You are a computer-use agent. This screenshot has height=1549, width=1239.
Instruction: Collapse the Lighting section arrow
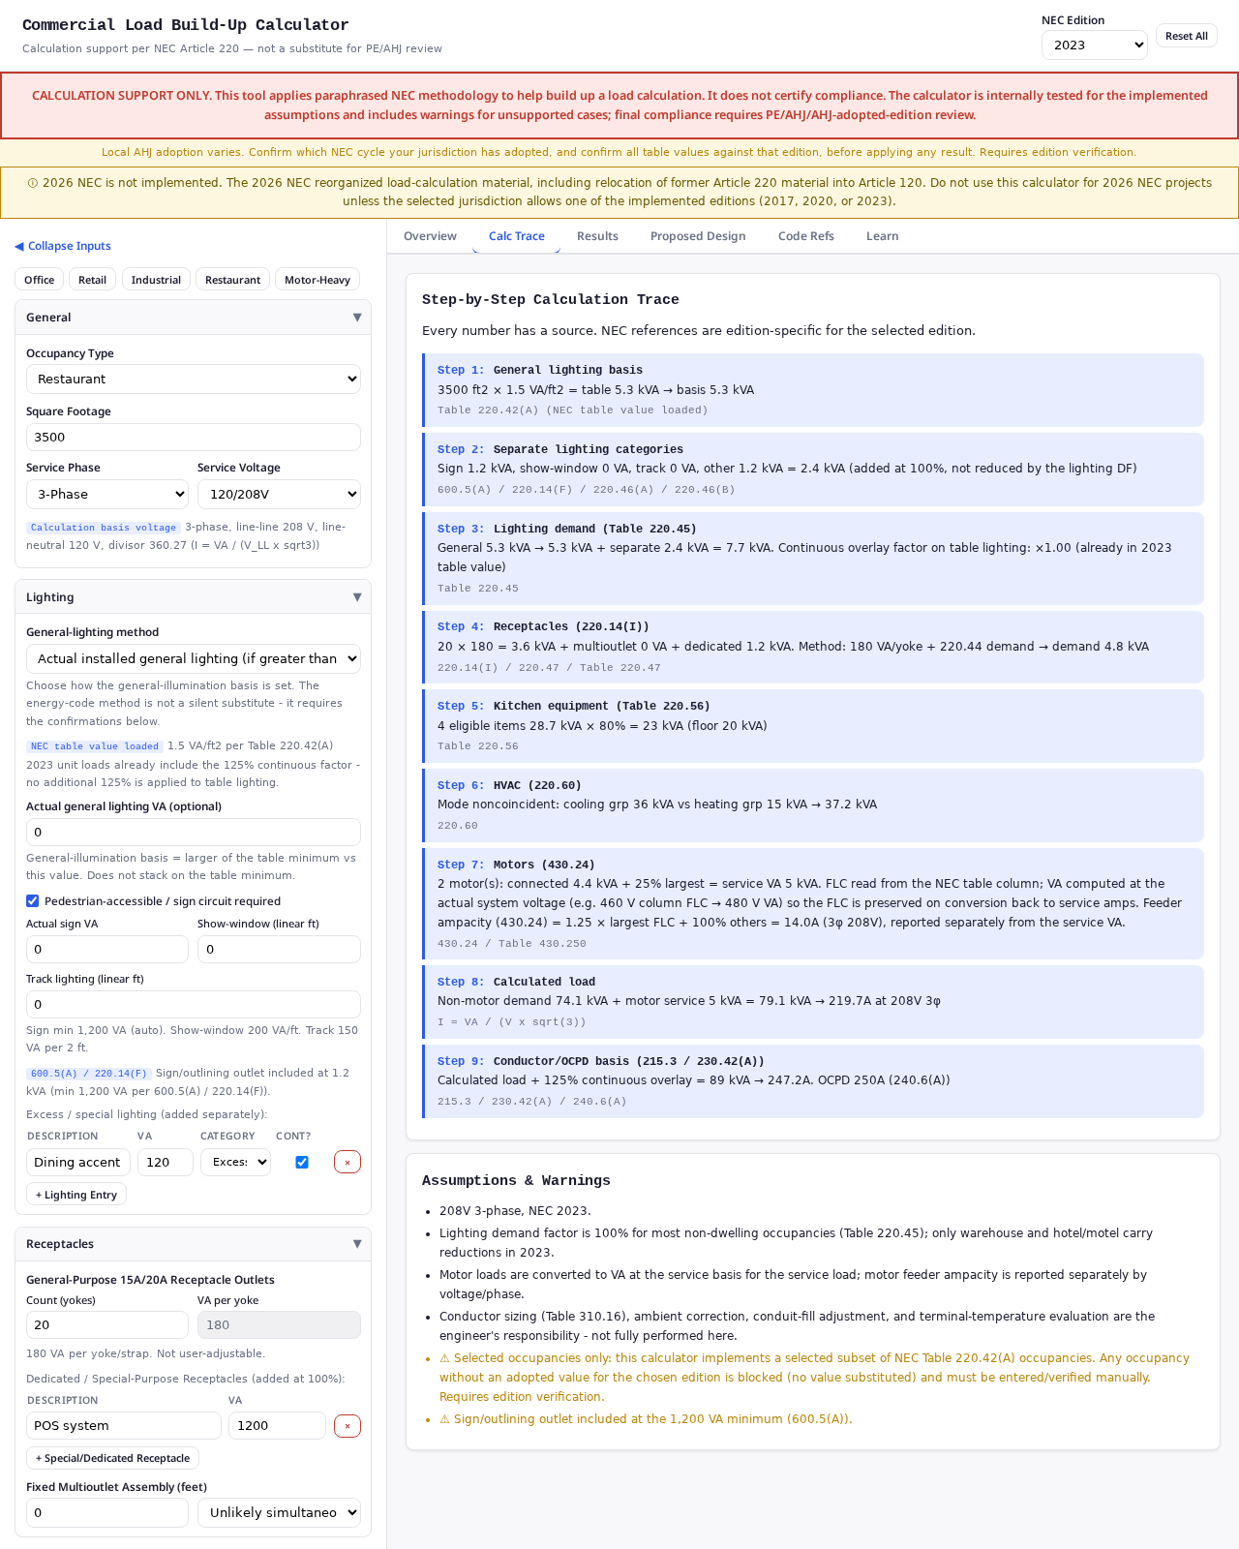pyautogui.click(x=357, y=597)
